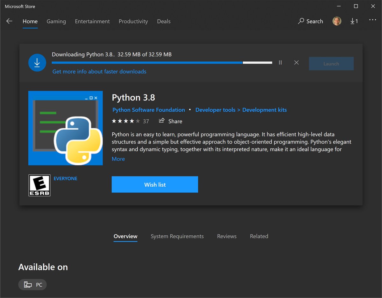Click the Python 3.8 title heading
Screen dimensions: 382x298
(133, 97)
